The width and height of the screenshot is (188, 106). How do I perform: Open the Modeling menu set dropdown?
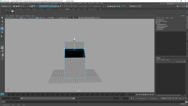click(6, 6)
